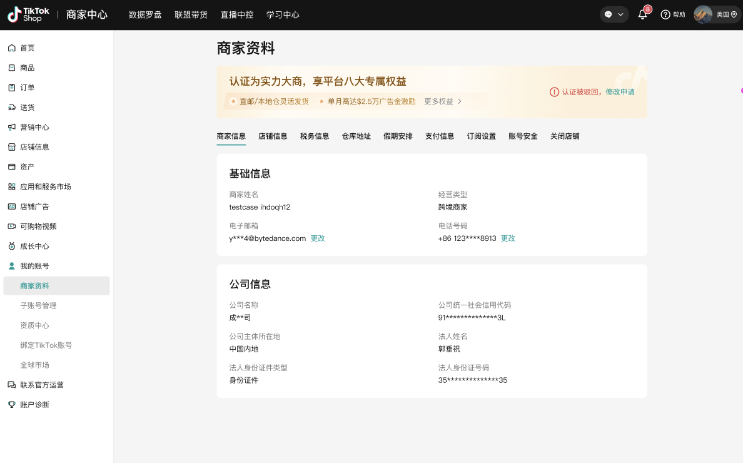Click the 店铺广告 ad icon
Image resolution: width=743 pixels, height=463 pixels.
tap(12, 206)
